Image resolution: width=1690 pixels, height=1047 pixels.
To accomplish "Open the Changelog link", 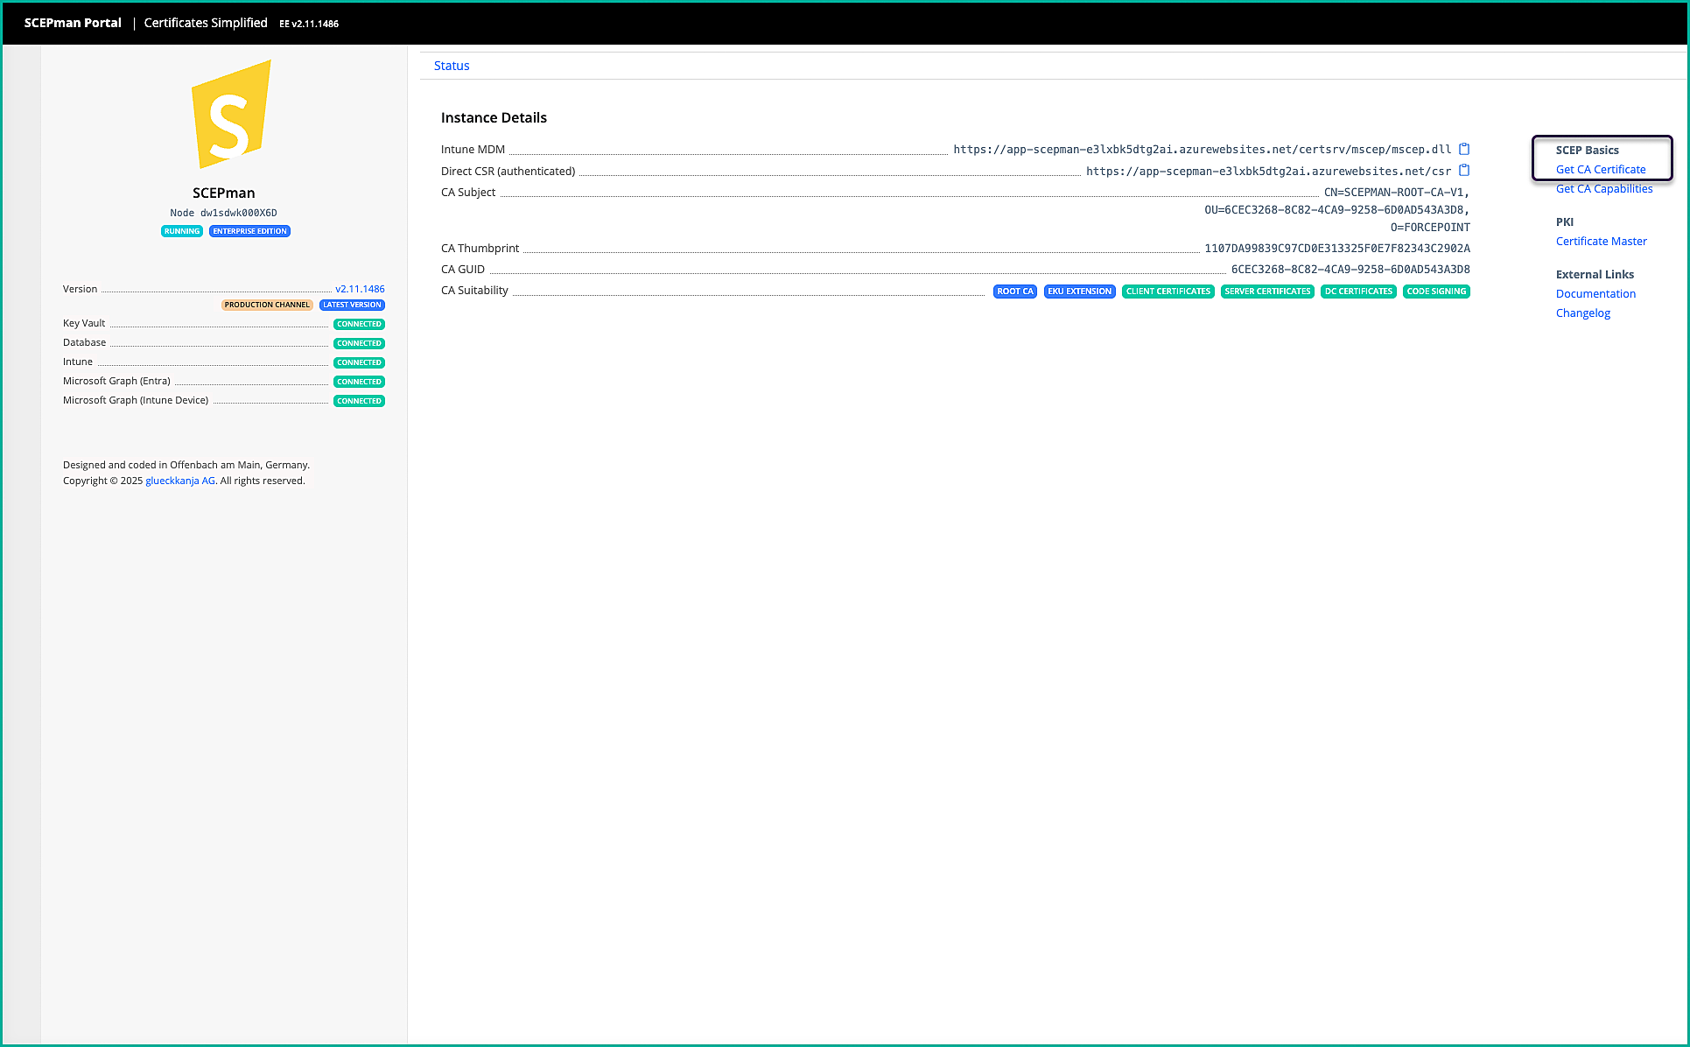I will click(1582, 313).
